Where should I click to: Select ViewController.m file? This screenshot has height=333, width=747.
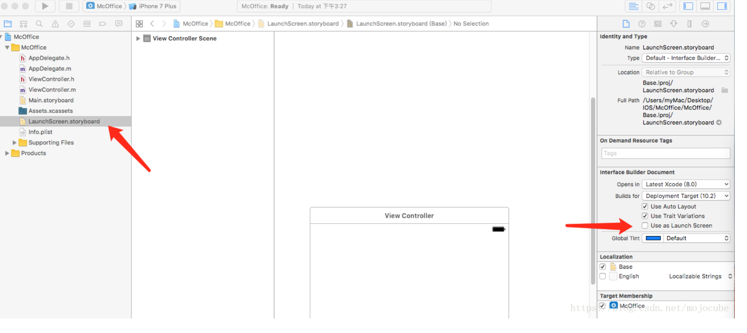[52, 90]
